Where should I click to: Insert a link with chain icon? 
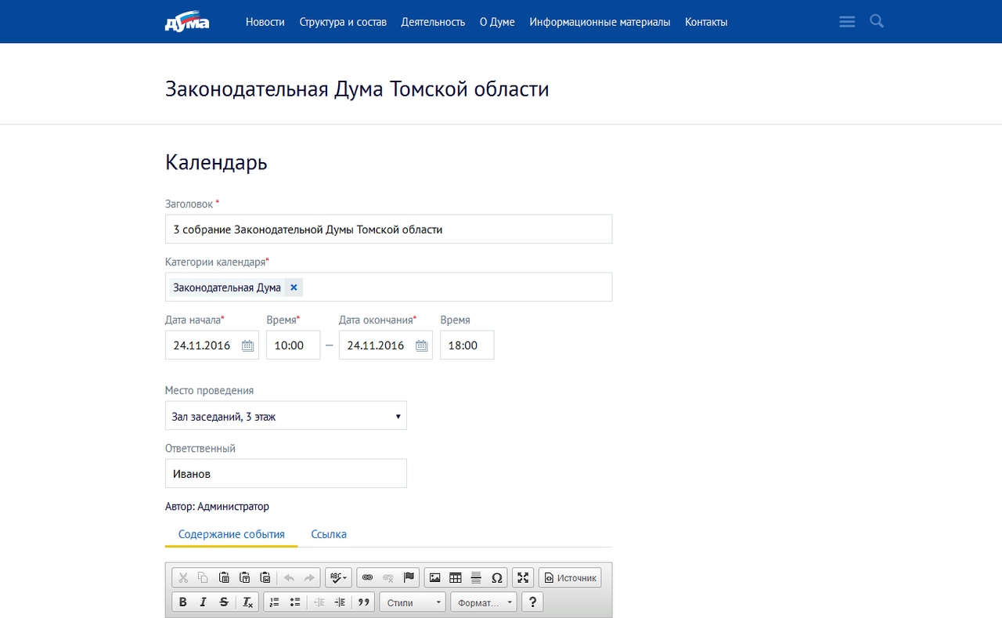coord(367,578)
